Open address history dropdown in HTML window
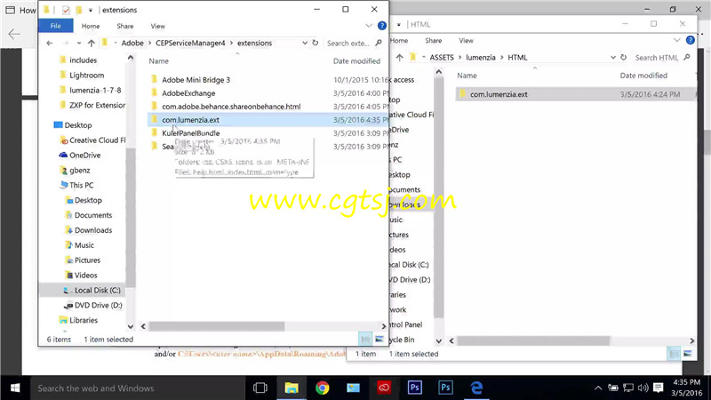The width and height of the screenshot is (711, 400). point(613,58)
